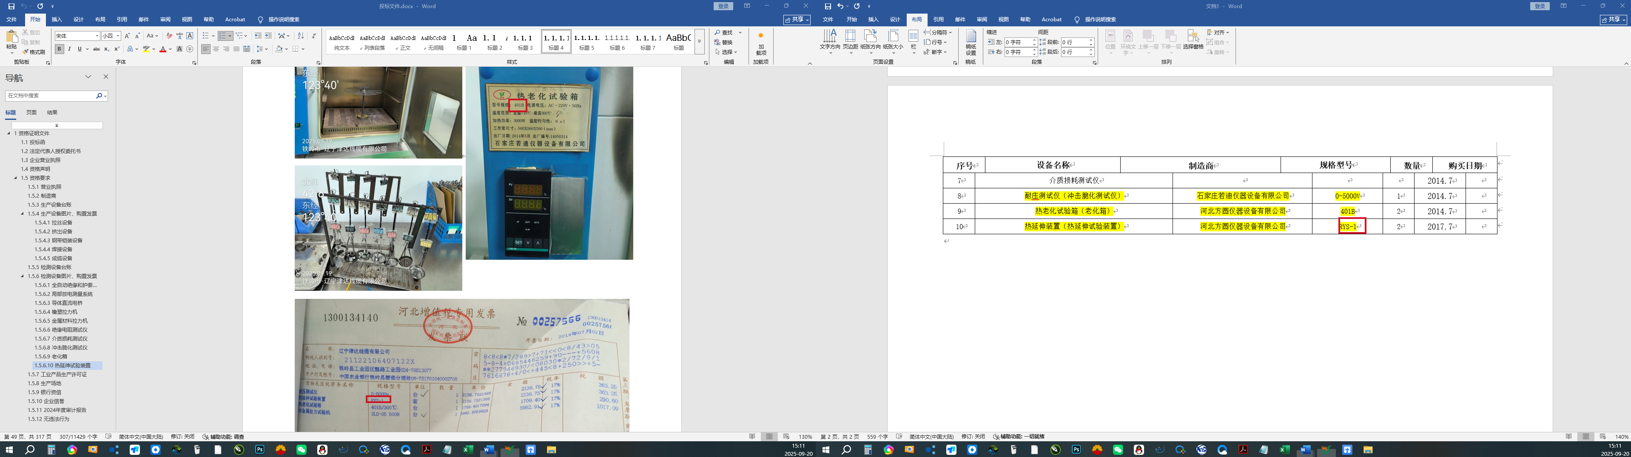The image size is (1631, 457).
Task: Open the 稿纸设置 button
Action: tap(971, 42)
